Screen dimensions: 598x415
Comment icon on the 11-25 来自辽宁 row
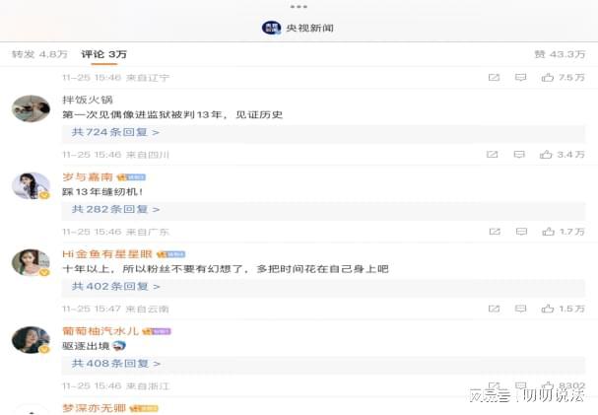(x=520, y=78)
